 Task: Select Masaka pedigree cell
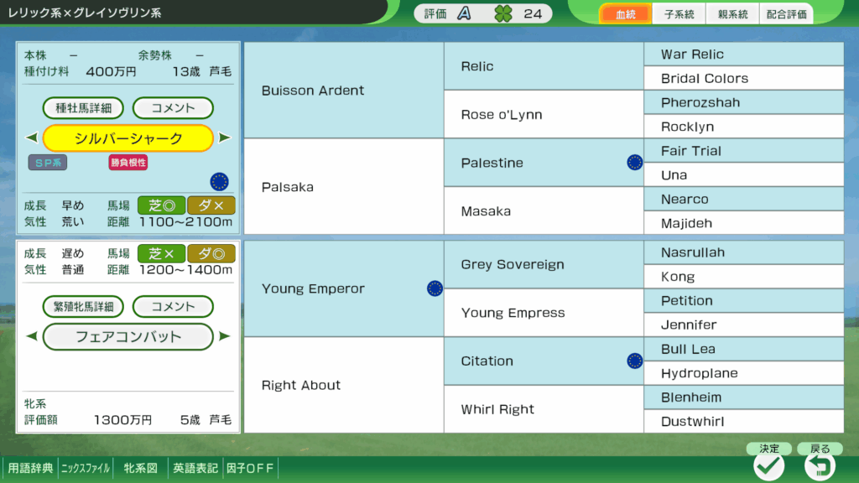pyautogui.click(x=544, y=210)
